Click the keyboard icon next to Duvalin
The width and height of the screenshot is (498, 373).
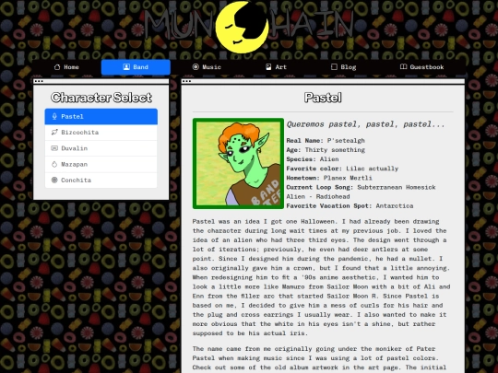54,148
